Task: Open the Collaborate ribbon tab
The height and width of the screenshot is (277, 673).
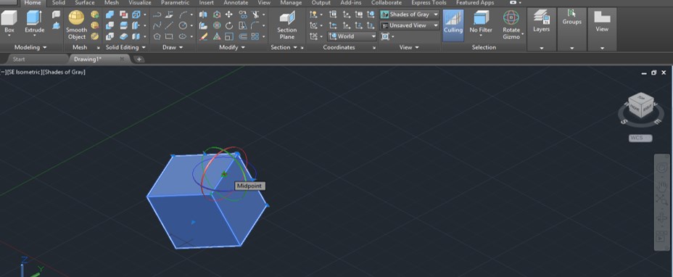Action: pyautogui.click(x=387, y=3)
